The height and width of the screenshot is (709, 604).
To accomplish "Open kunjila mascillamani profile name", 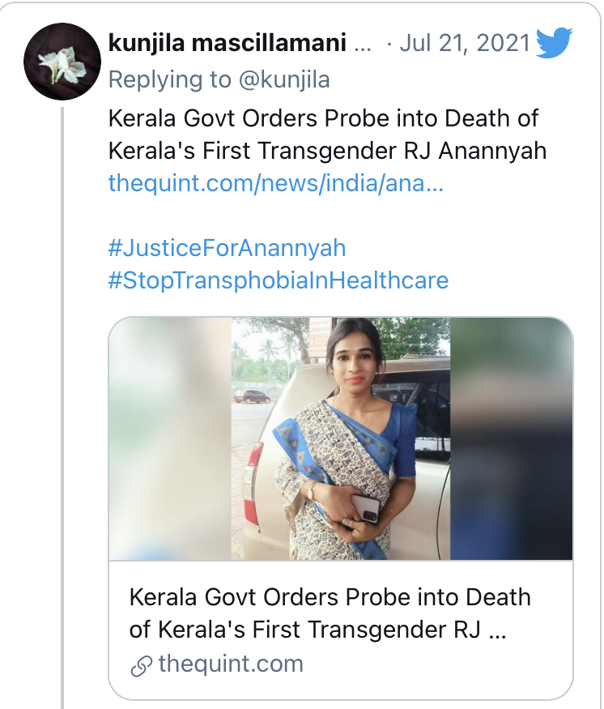I will [x=228, y=44].
